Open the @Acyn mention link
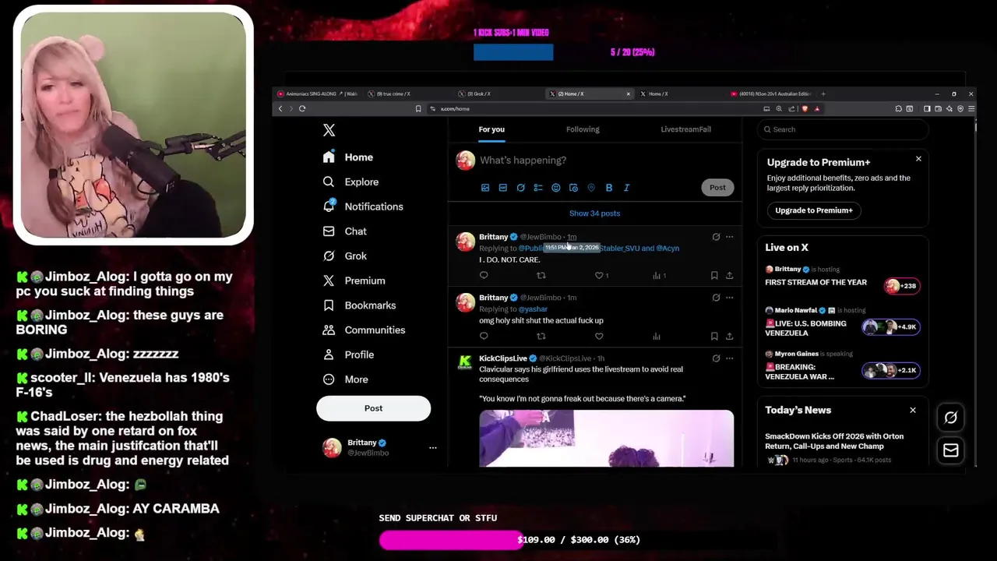The width and height of the screenshot is (997, 561). pyautogui.click(x=668, y=248)
